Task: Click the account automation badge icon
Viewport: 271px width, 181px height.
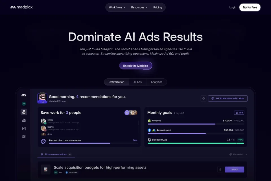Action: [43, 141]
